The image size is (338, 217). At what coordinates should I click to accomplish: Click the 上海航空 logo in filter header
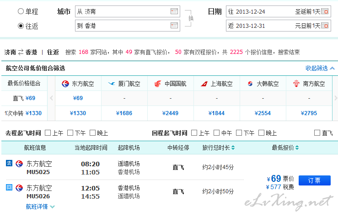pos(204,84)
